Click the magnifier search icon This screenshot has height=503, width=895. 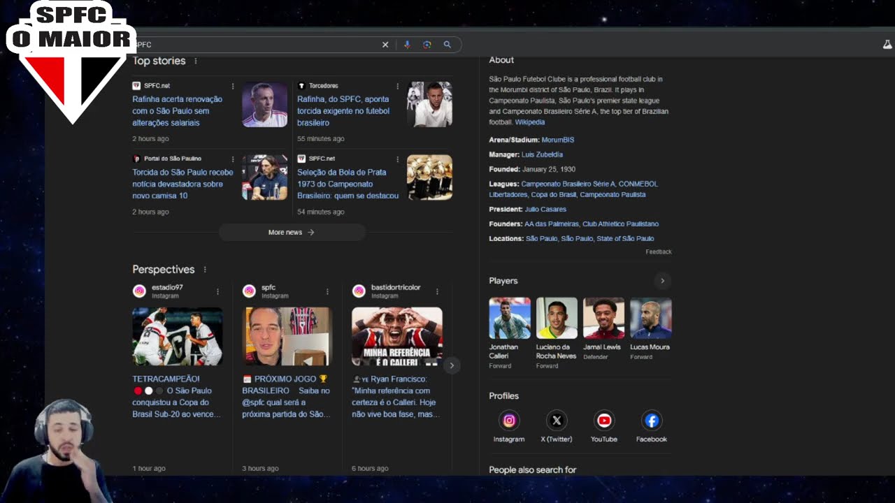447,45
